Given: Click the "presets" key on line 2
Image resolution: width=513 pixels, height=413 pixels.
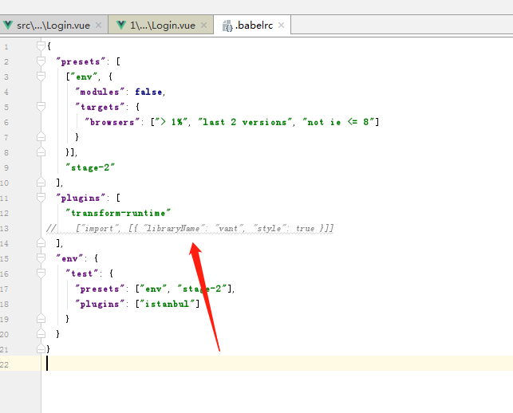Looking at the screenshot, I should coord(81,61).
